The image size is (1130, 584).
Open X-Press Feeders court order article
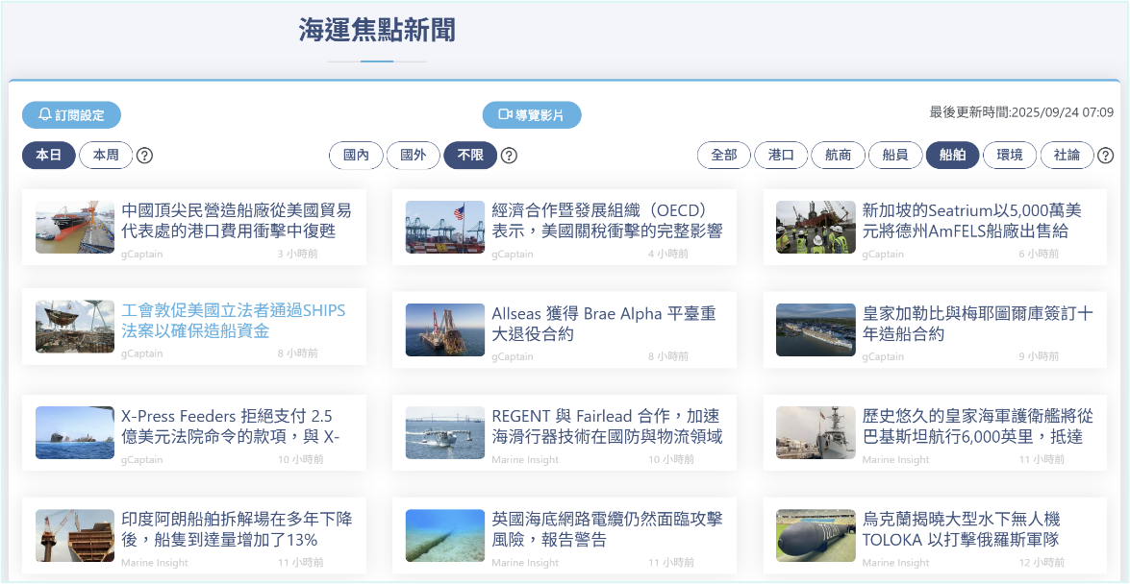coord(226,426)
